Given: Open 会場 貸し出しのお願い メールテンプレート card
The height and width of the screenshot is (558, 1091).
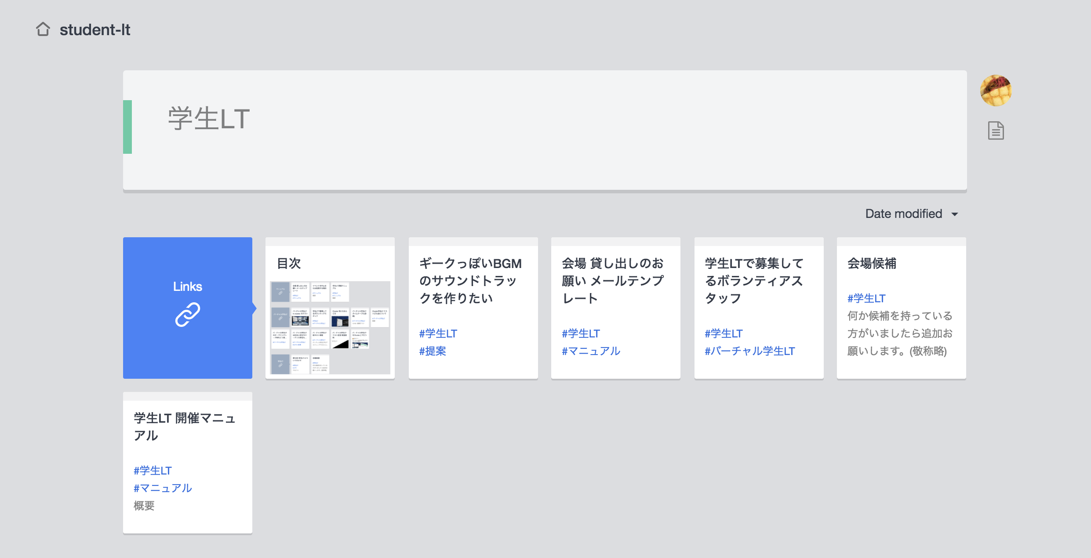Looking at the screenshot, I should [613, 281].
